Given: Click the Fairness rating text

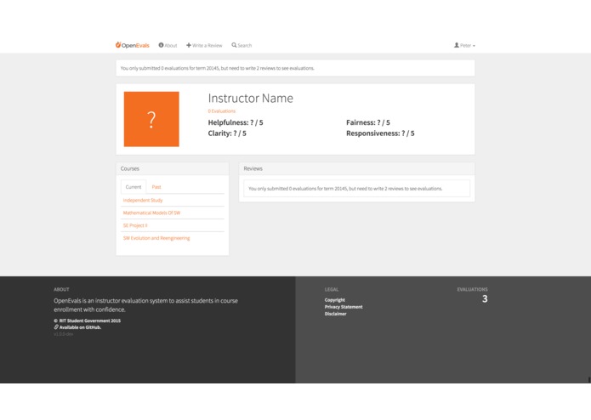Looking at the screenshot, I should pyautogui.click(x=368, y=122).
